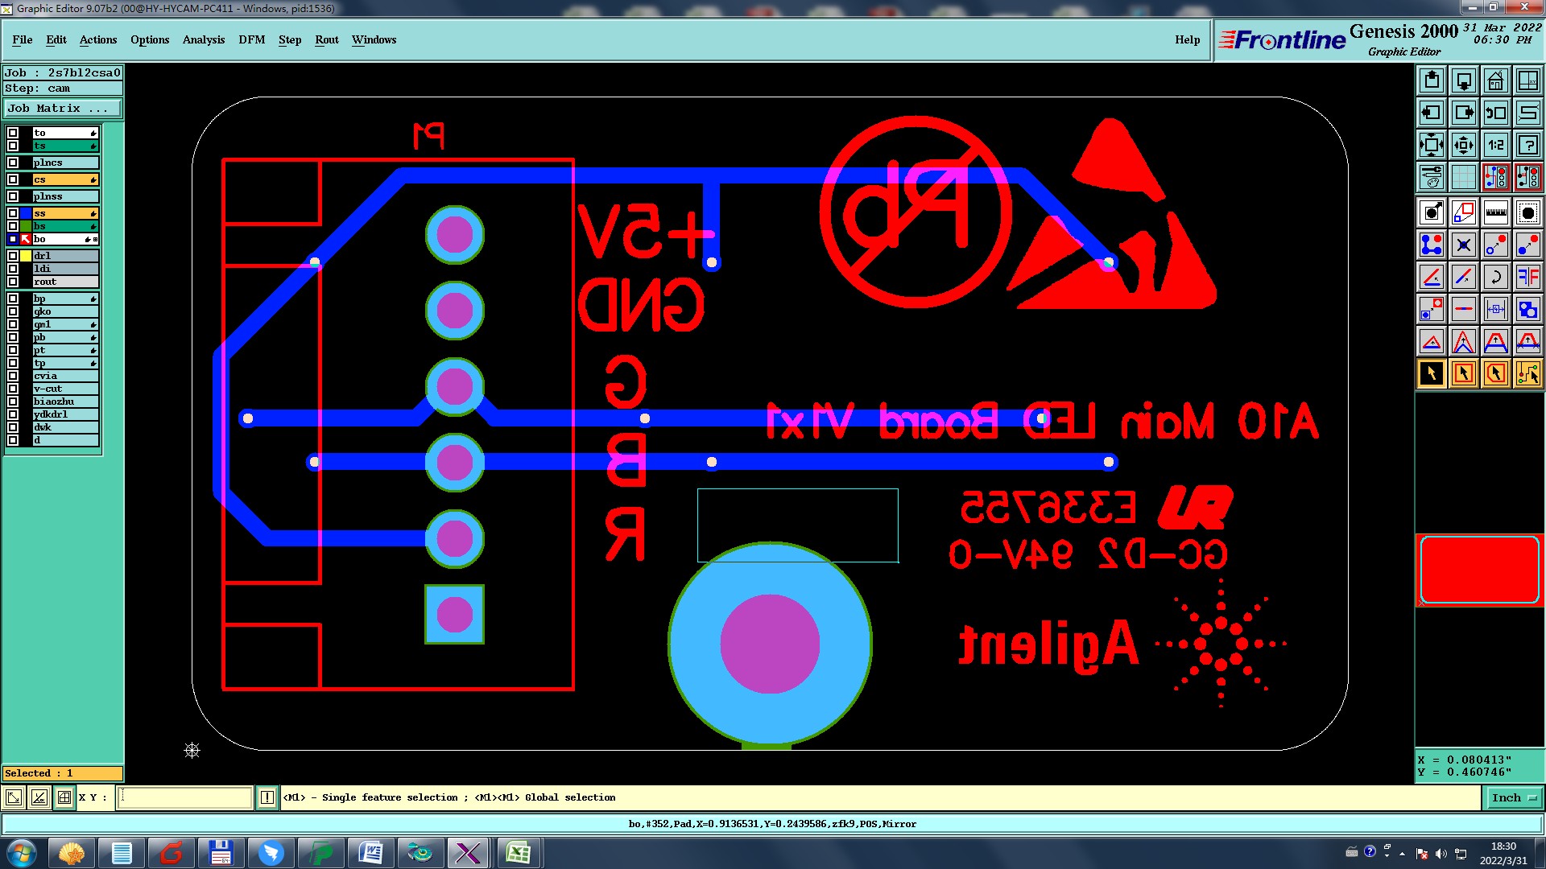Open Excel from the taskbar

click(518, 853)
